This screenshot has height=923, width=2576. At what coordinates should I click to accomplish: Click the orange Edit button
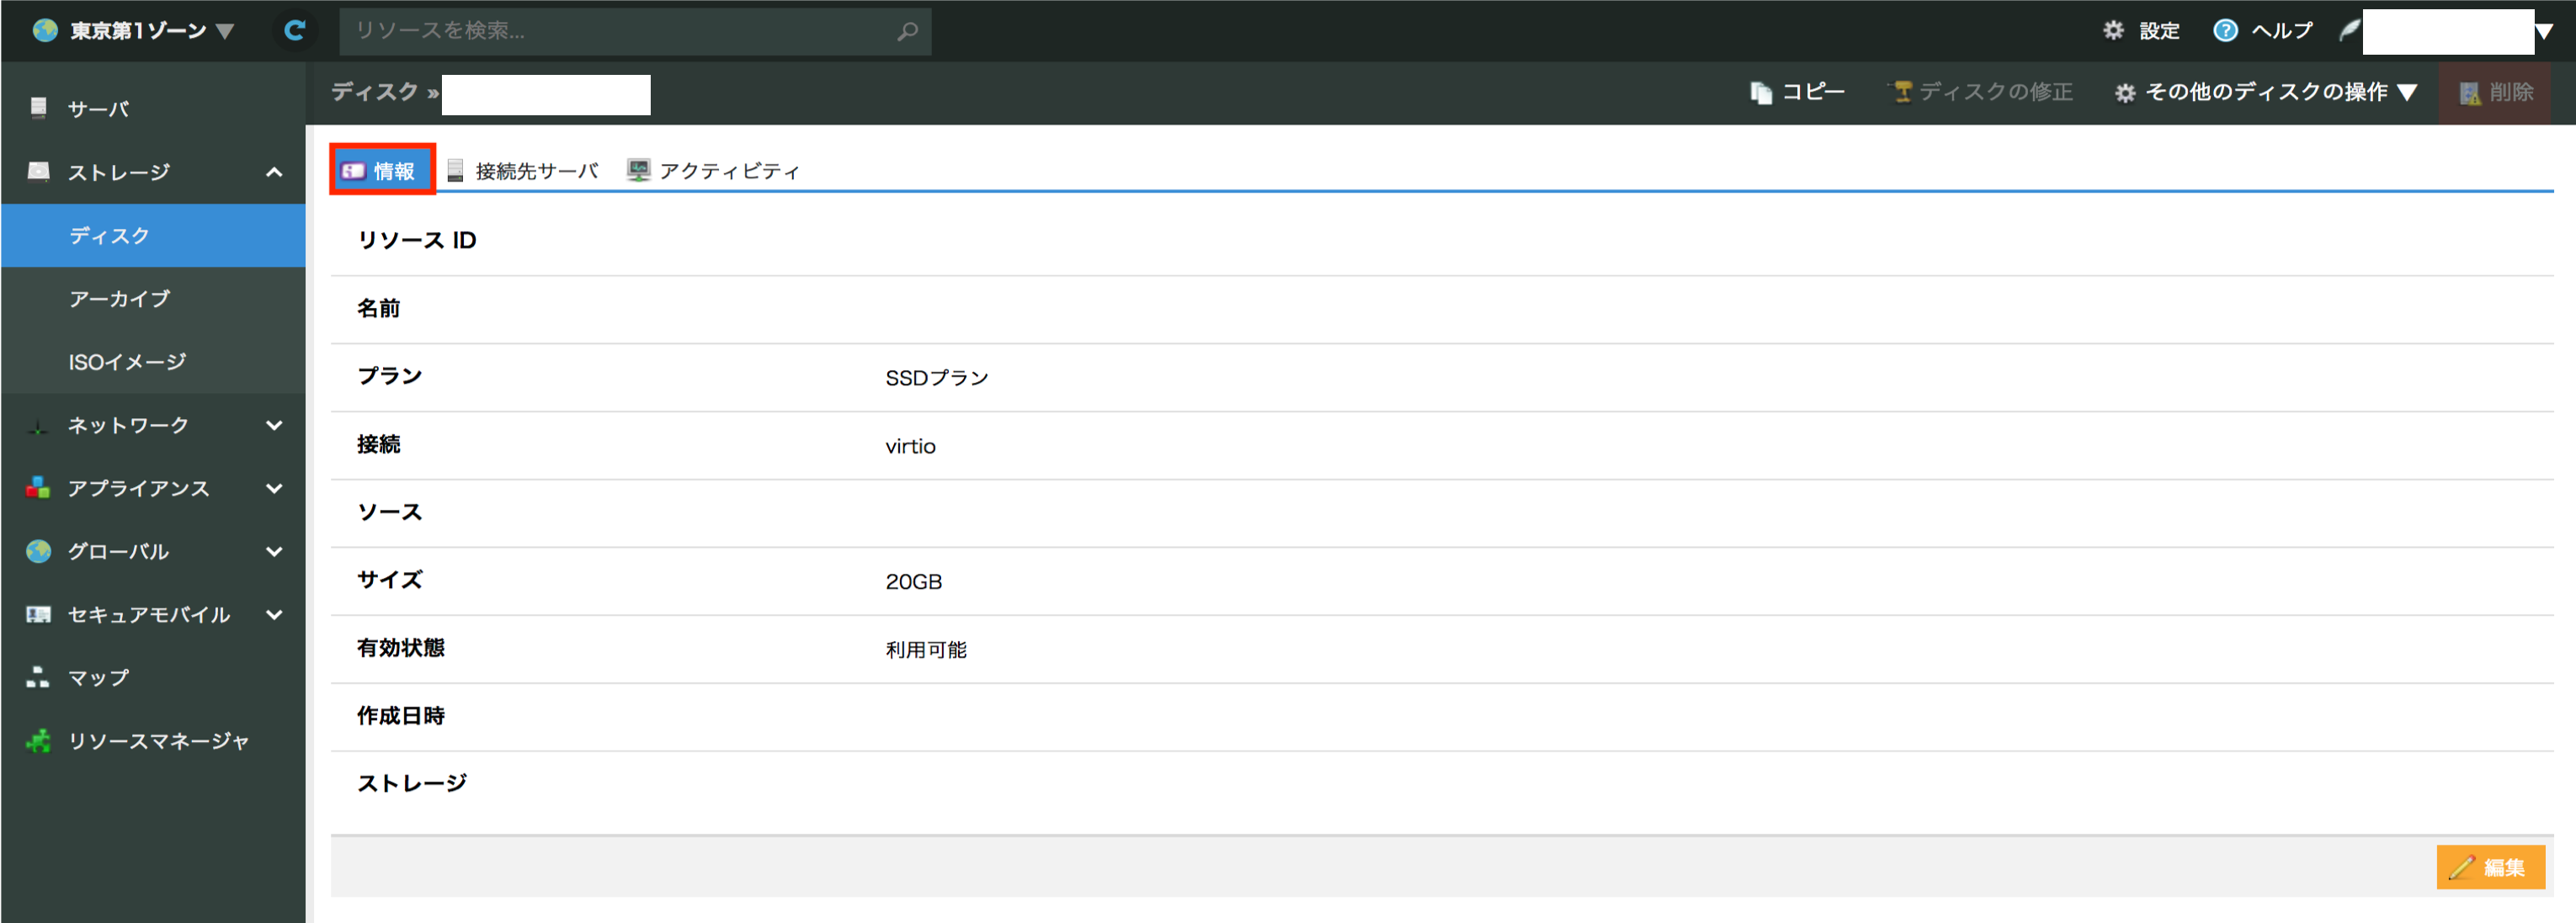(2489, 867)
